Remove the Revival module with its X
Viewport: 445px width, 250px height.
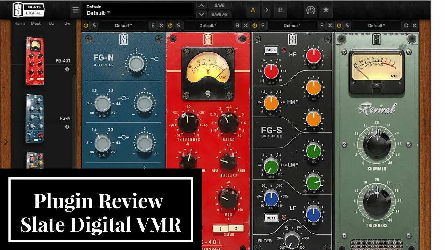pyautogui.click(x=414, y=25)
